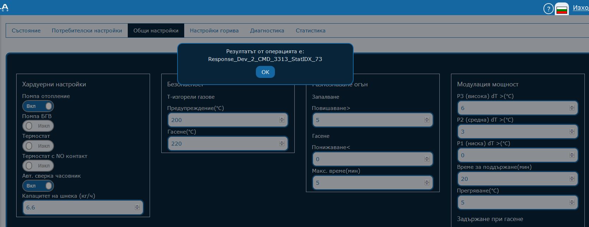Open the Статистика tab
The width and height of the screenshot is (589, 227).
pyautogui.click(x=311, y=31)
